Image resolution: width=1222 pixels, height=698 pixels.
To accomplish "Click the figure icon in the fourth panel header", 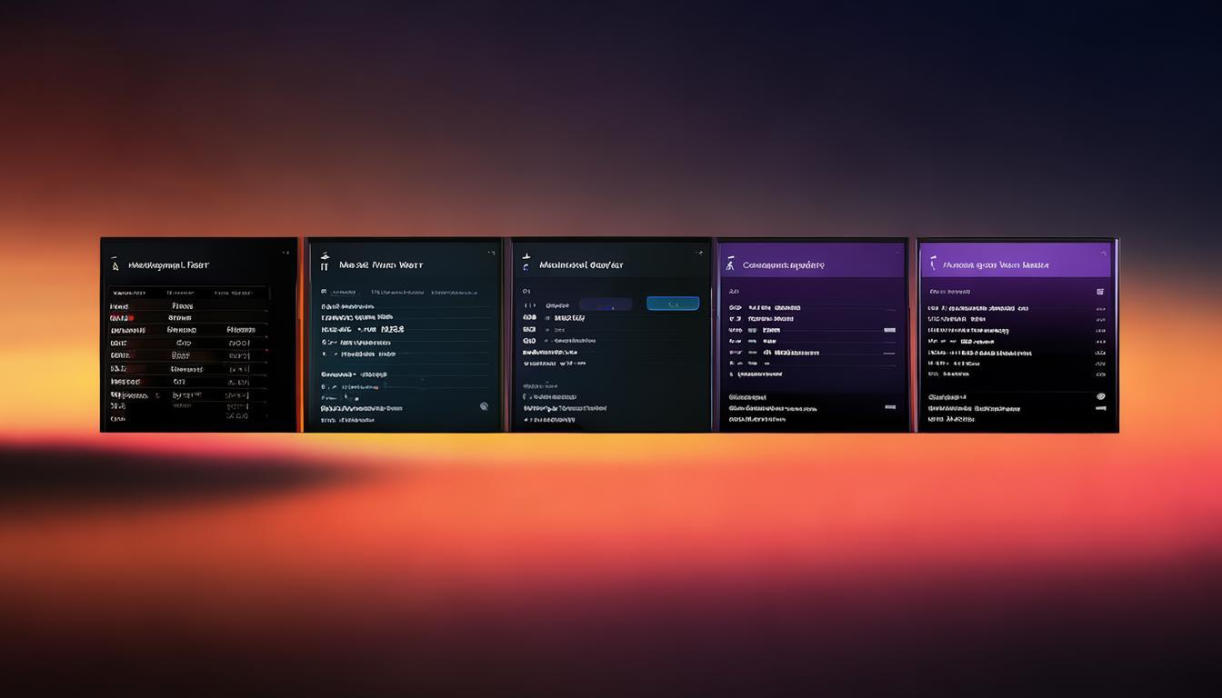I will [x=729, y=265].
